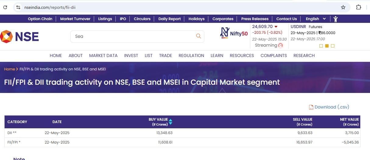Select the third ticker carousel square indicator

pos(333,46)
